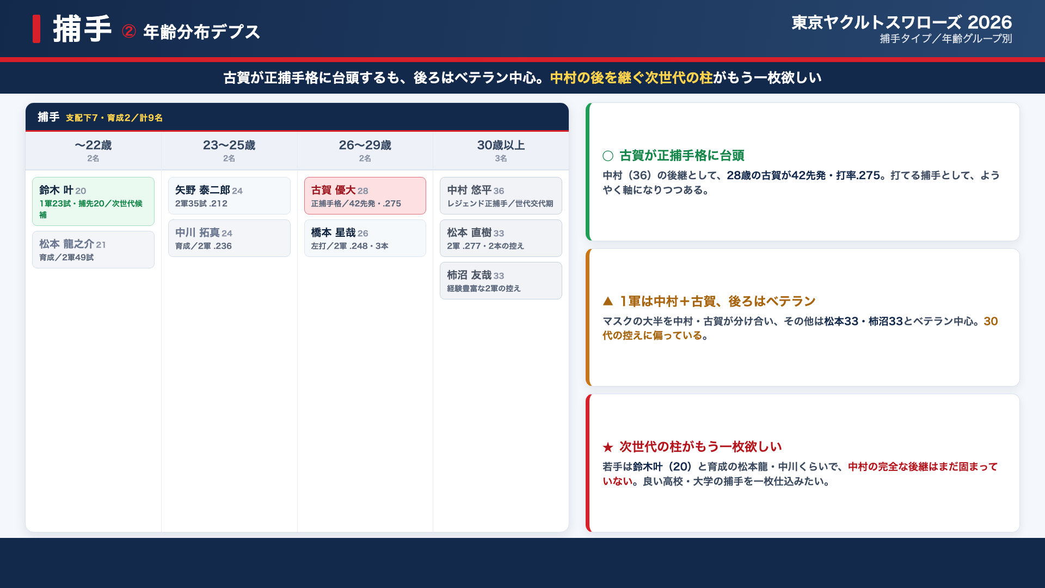The height and width of the screenshot is (588, 1045).
Task: Click the 2軍35試 .212 stat line
Action: click(201, 204)
